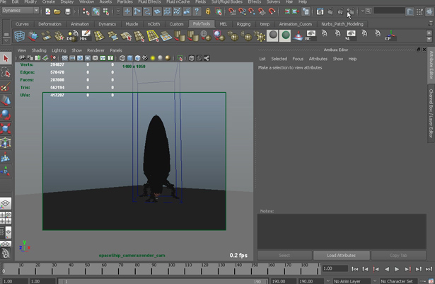Screen dimensions: 435x284
Task: Open the Solvers menu
Action: pos(273,1)
